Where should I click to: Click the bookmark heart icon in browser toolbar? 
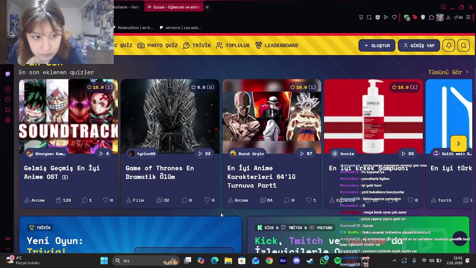[x=395, y=17]
